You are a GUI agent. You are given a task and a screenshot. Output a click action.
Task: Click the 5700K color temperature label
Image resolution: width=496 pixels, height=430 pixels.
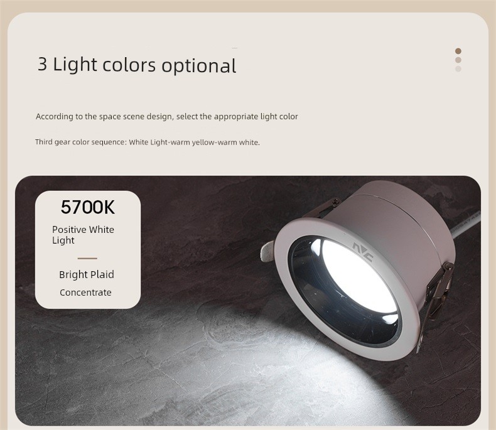click(x=88, y=207)
